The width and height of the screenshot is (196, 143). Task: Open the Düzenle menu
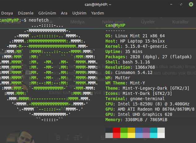(25, 13)
